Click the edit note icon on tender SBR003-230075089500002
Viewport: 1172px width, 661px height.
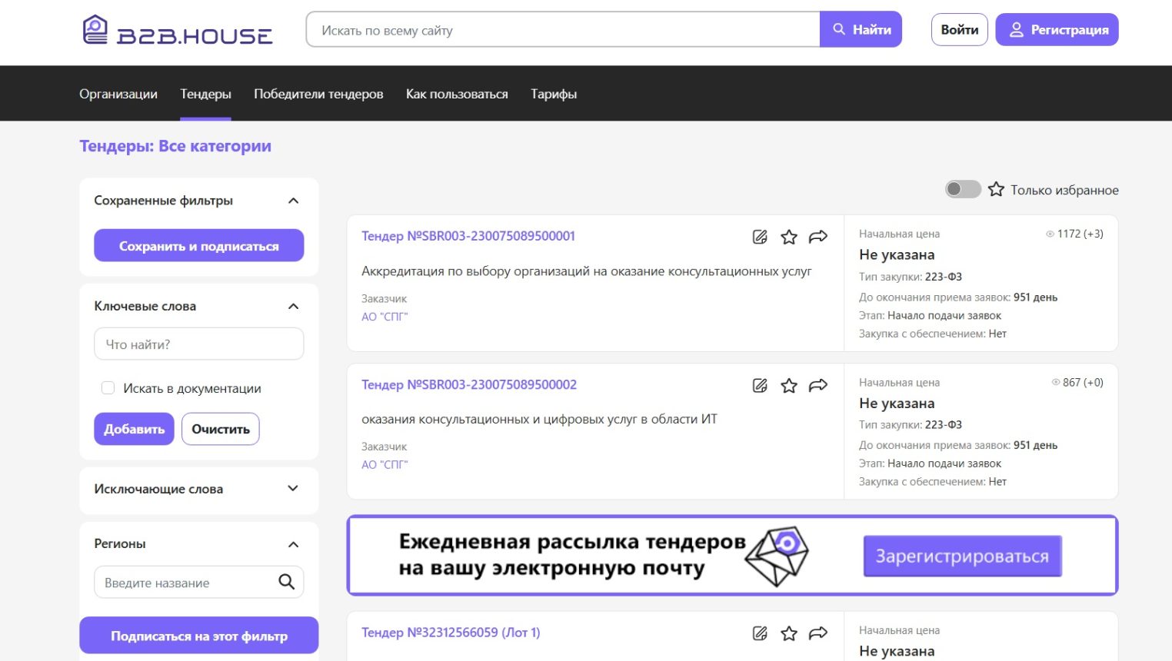coord(760,385)
